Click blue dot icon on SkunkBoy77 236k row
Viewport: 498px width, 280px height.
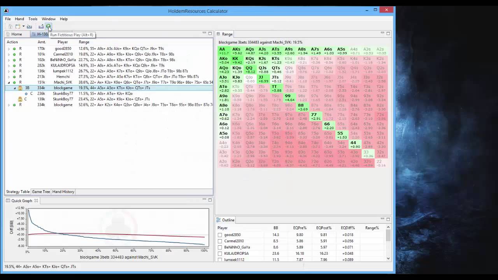[26, 94]
